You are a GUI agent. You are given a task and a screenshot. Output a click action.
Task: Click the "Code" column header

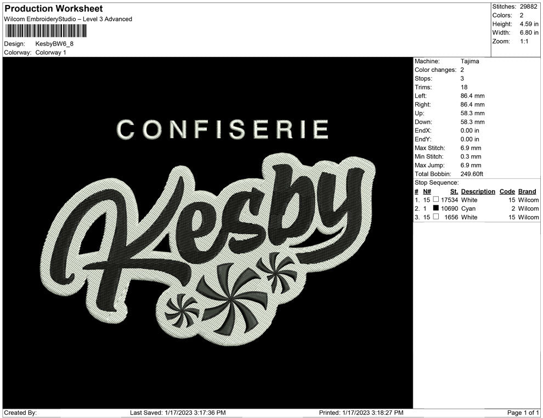coord(507,191)
